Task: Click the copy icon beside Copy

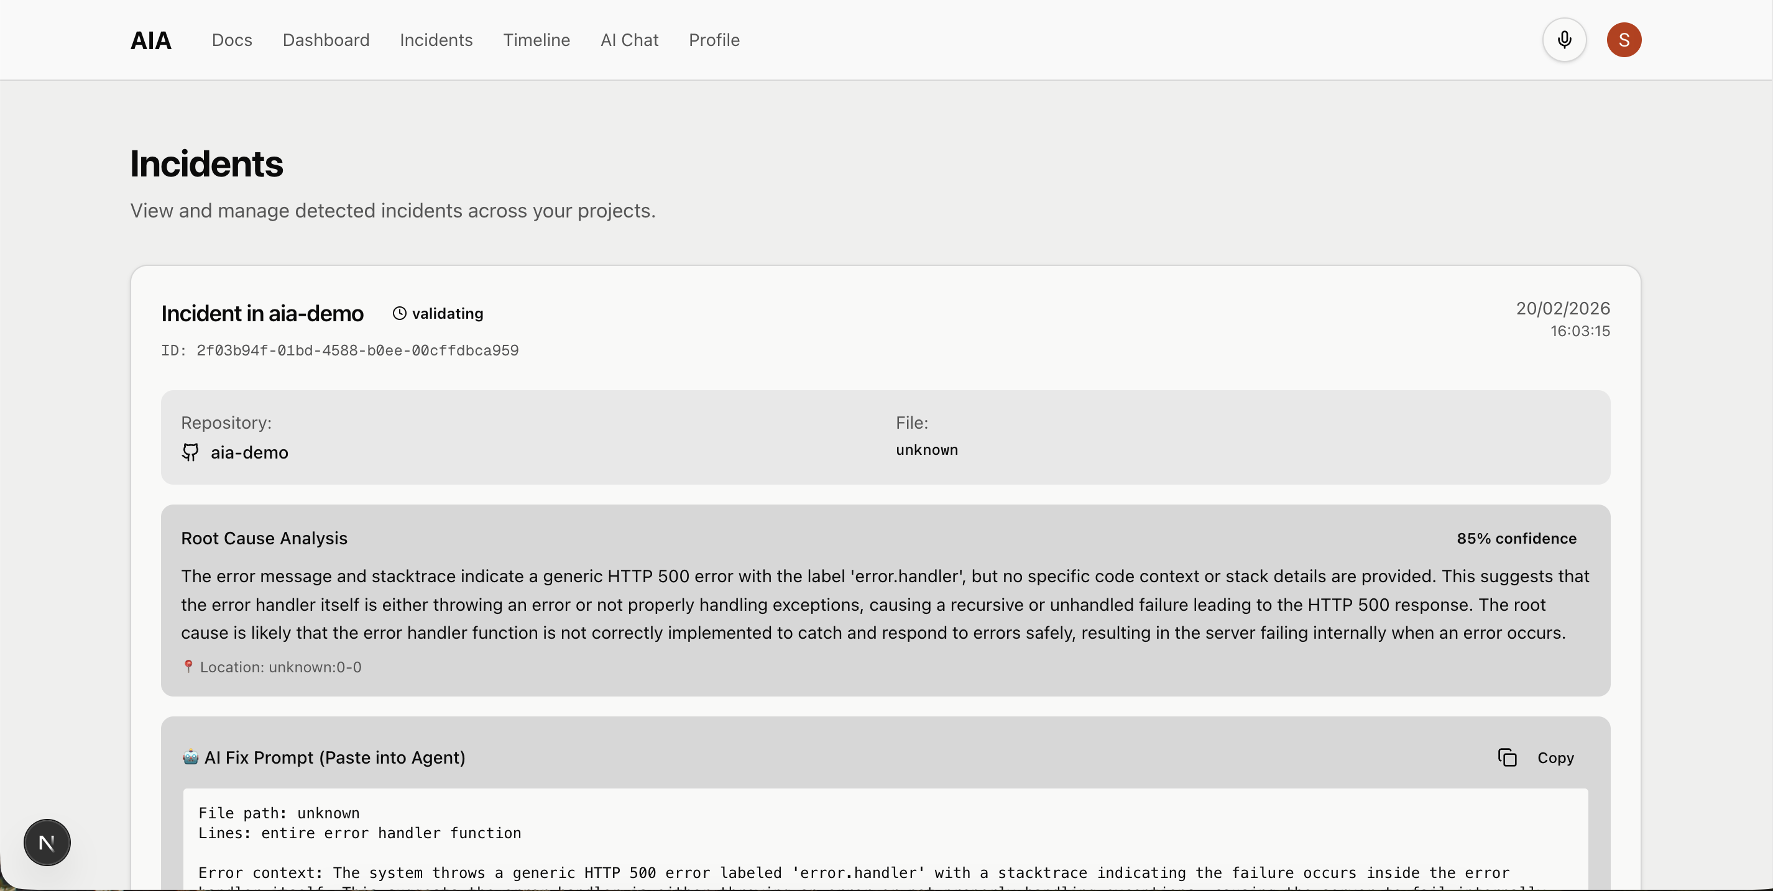Action: click(1508, 757)
